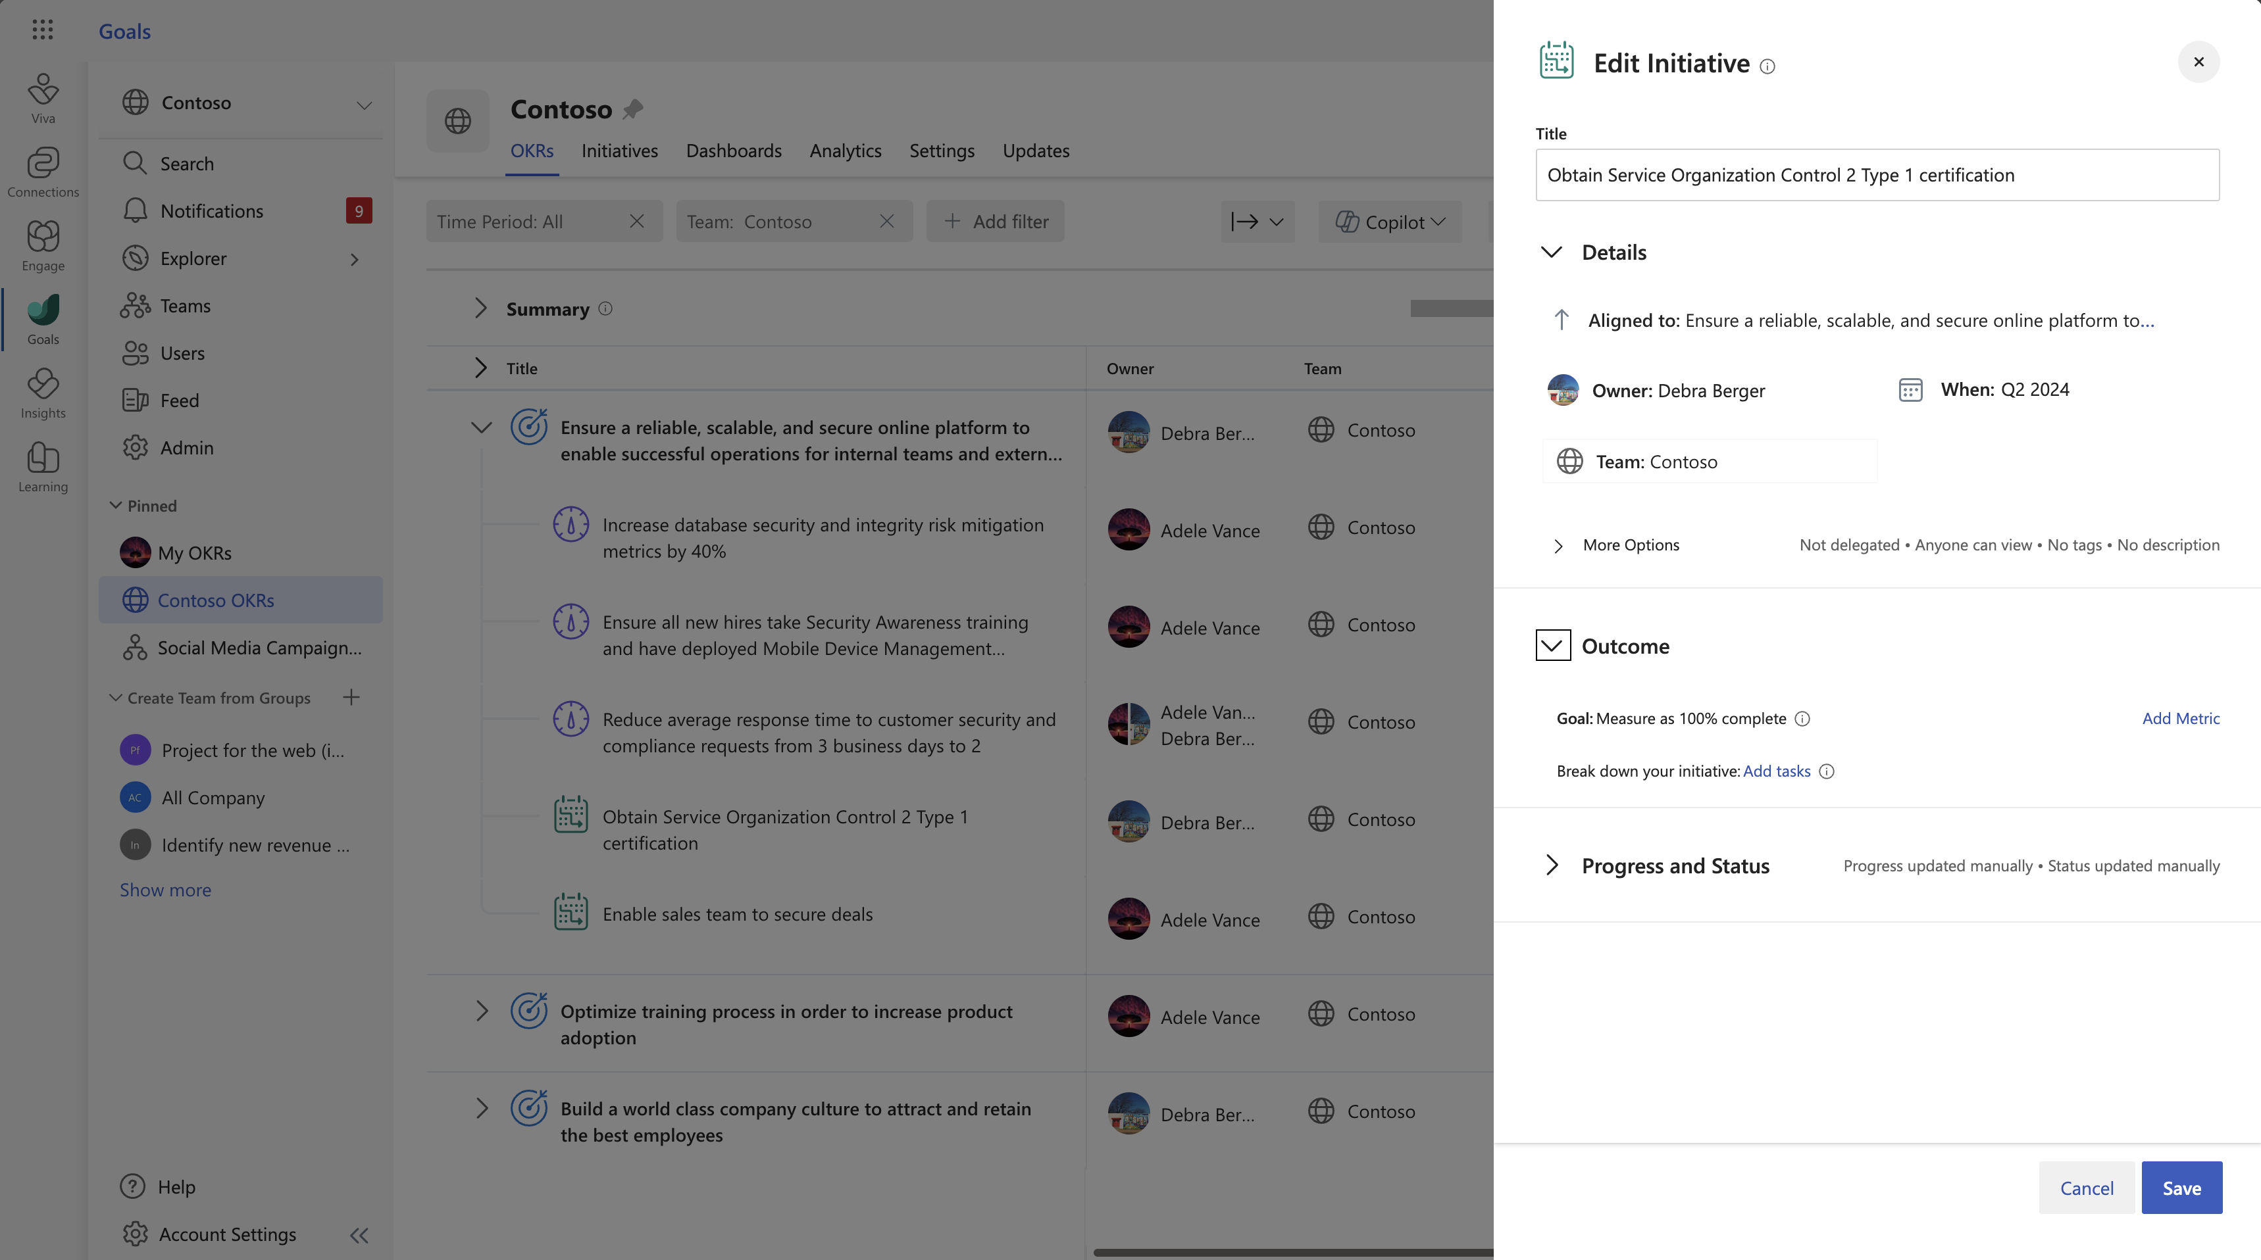Click Add filter button

pyautogui.click(x=996, y=221)
